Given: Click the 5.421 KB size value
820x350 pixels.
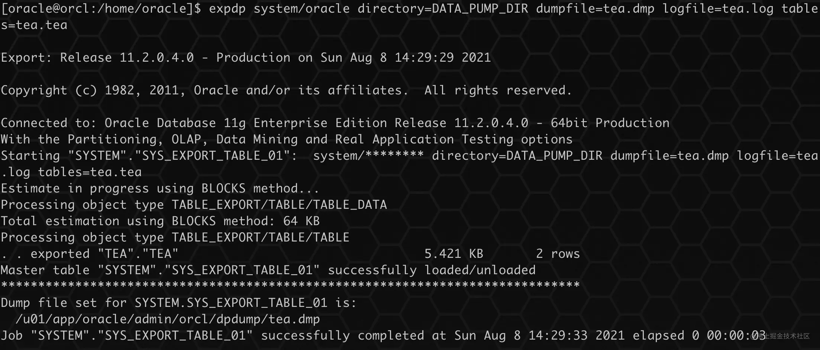Looking at the screenshot, I should (454, 254).
